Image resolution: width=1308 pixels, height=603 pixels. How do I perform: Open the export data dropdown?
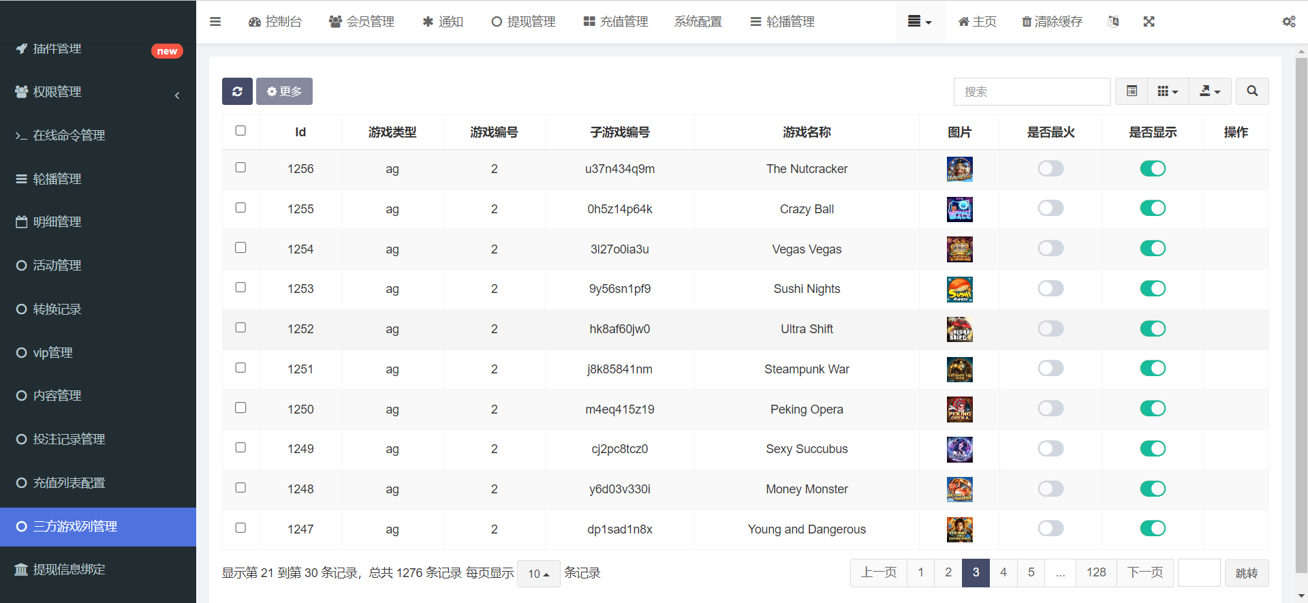point(1210,91)
